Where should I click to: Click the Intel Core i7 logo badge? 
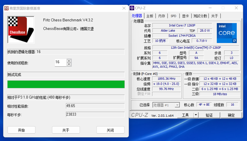click(x=227, y=33)
